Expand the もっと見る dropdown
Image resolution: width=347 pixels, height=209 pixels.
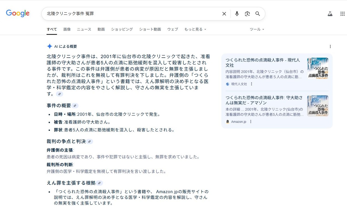[x=195, y=29]
